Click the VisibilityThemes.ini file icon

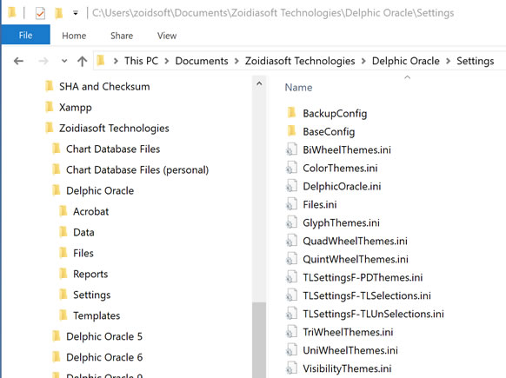pyautogui.click(x=291, y=368)
